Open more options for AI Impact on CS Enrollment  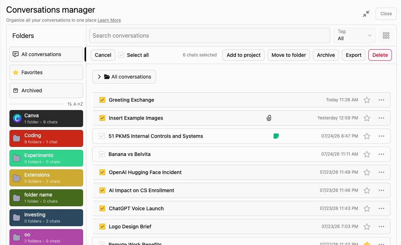381,190
